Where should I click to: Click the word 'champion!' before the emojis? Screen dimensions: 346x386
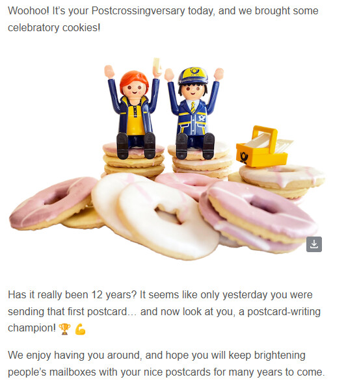click(32, 328)
